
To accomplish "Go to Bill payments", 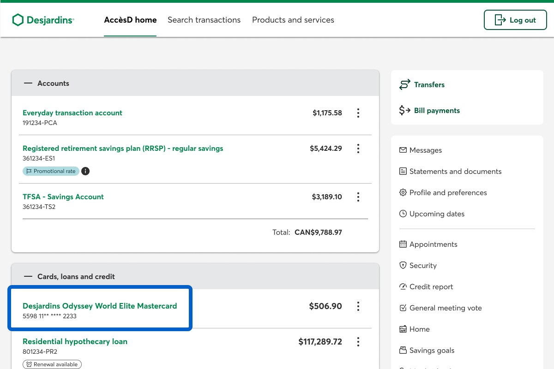I will [436, 111].
